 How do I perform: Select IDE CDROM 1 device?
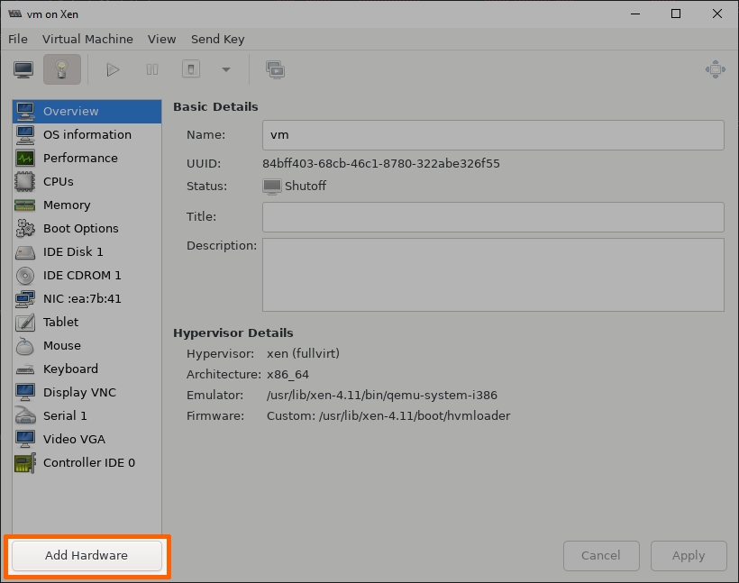[x=82, y=275]
